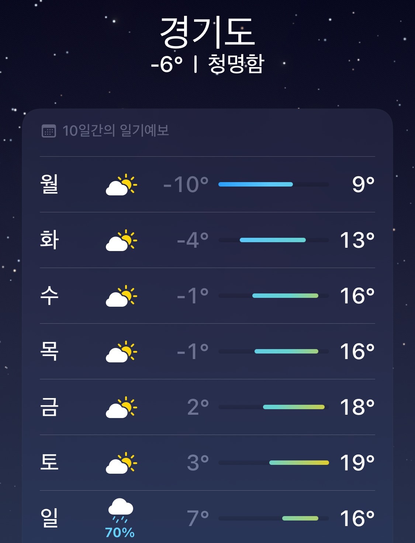The width and height of the screenshot is (415, 543).
Task: Tap the 19° high temperature on 토
Action: tap(357, 463)
